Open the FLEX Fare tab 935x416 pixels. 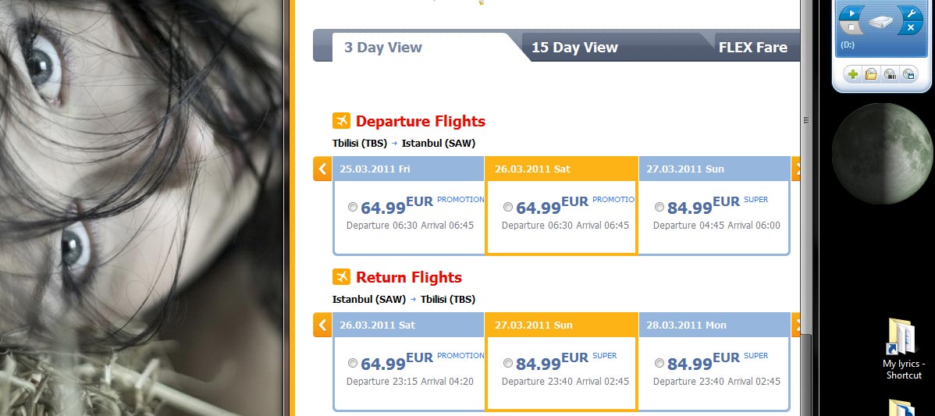coord(752,48)
